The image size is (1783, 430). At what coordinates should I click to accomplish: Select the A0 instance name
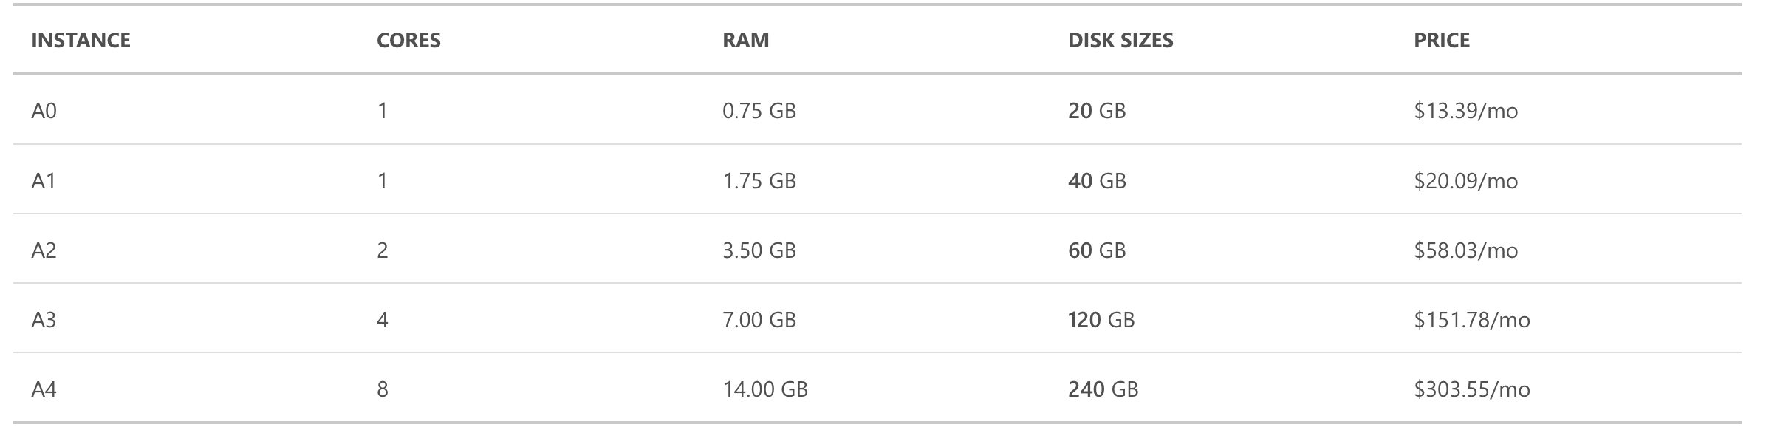(x=44, y=111)
